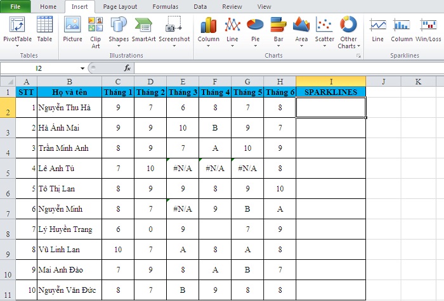Select cell 'Tô Thị Lan'
The width and height of the screenshot is (444, 301).
point(69,189)
